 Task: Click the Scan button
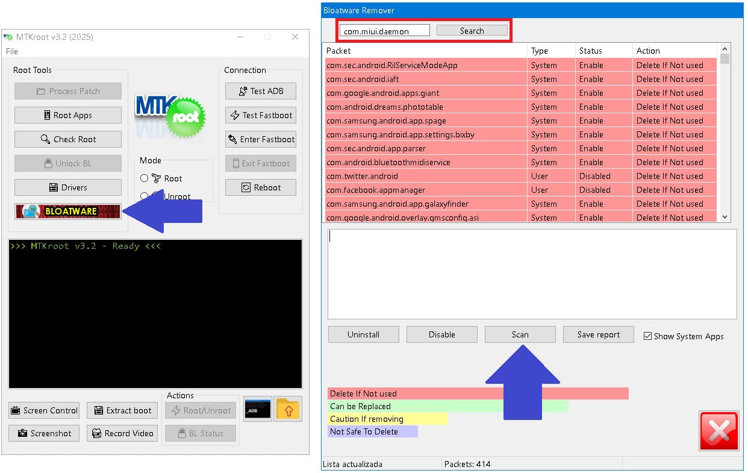(x=520, y=334)
